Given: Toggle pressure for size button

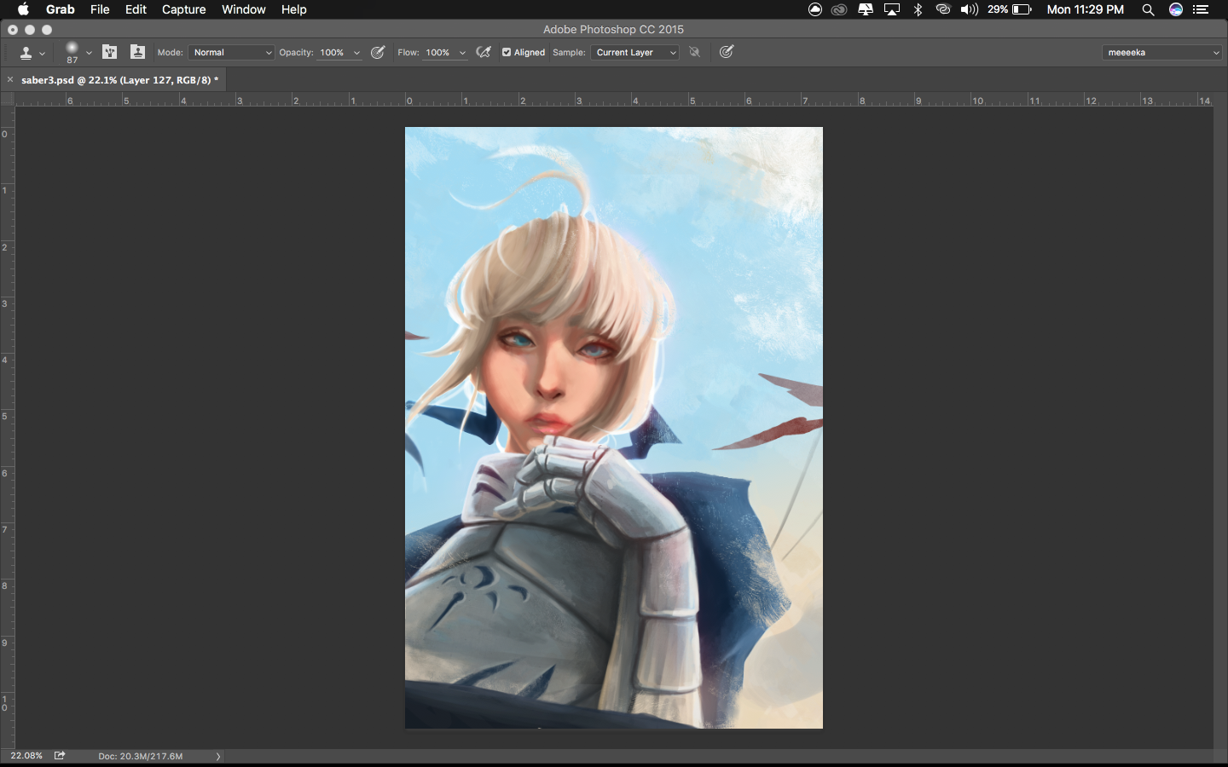Looking at the screenshot, I should 727,52.
